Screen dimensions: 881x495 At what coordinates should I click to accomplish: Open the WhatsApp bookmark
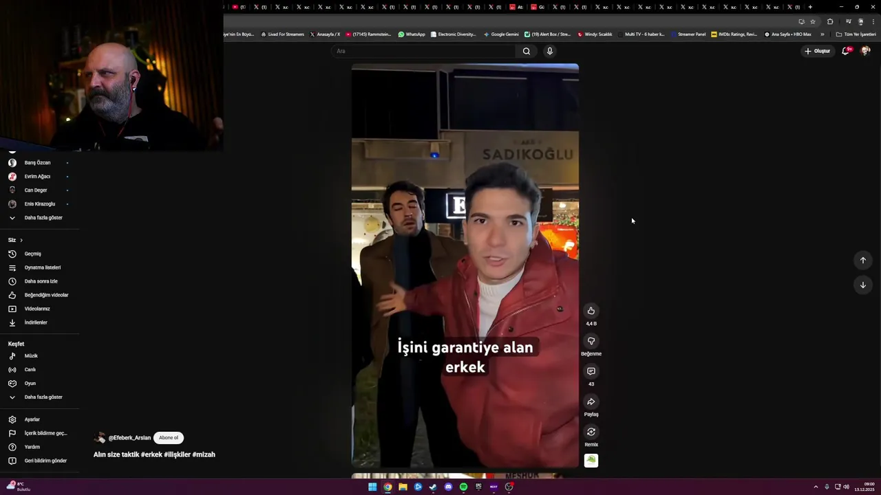(412, 34)
